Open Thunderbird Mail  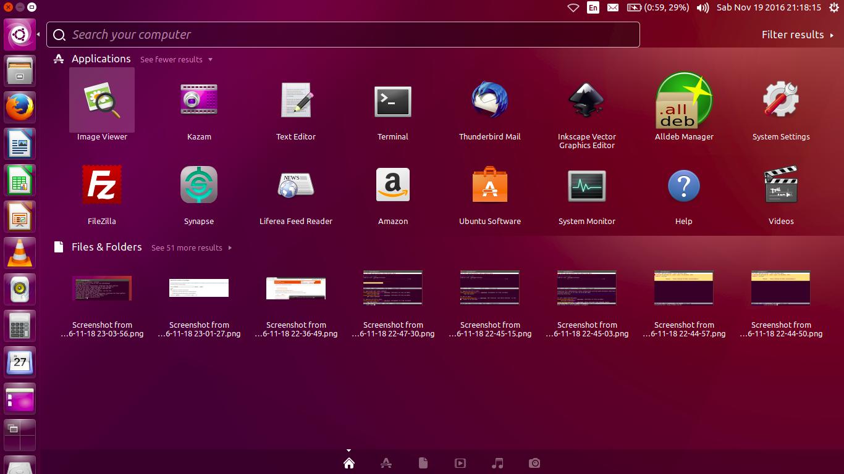point(490,100)
